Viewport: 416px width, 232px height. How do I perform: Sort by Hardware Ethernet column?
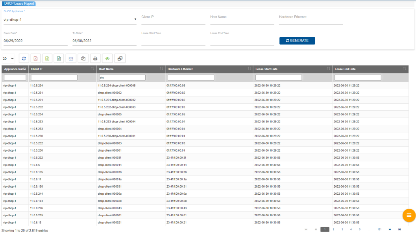point(209,69)
